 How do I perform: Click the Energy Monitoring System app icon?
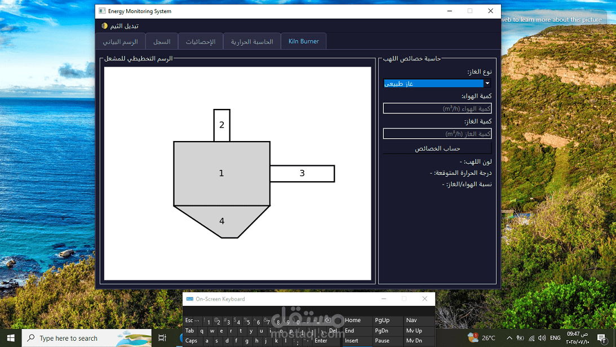[x=102, y=11]
